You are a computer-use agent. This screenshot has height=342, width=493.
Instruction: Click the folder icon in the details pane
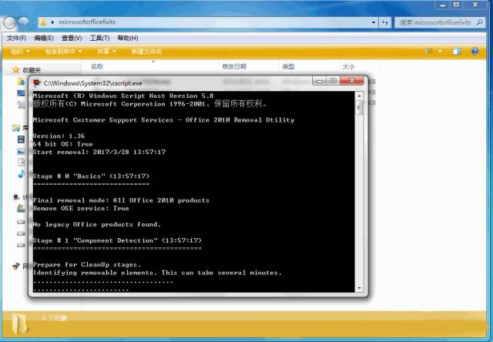(x=20, y=324)
